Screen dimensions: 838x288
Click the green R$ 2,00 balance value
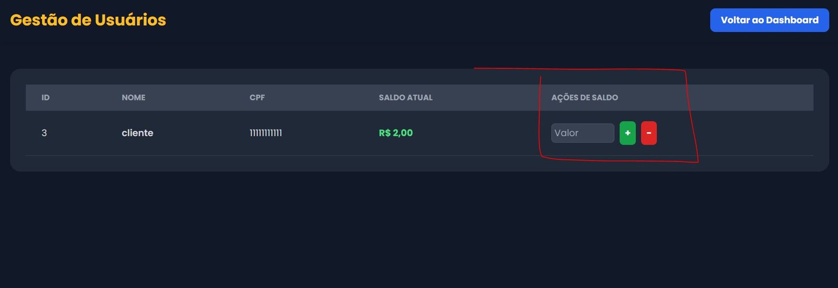395,133
